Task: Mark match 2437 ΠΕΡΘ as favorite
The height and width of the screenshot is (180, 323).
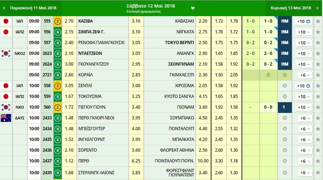Action: click(318, 161)
